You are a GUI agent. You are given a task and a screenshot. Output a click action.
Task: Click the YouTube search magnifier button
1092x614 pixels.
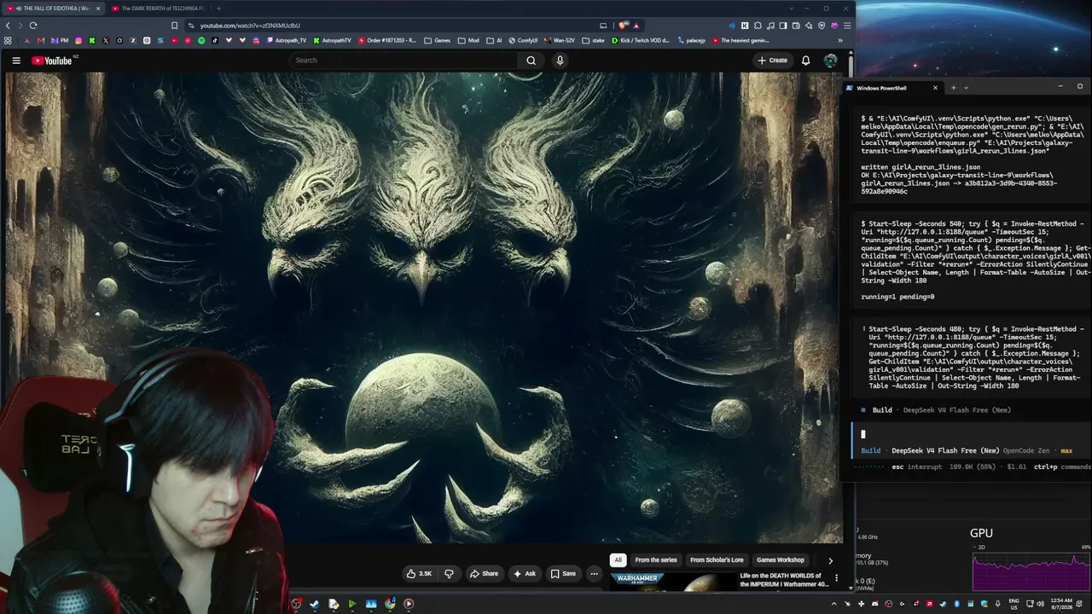(531, 61)
